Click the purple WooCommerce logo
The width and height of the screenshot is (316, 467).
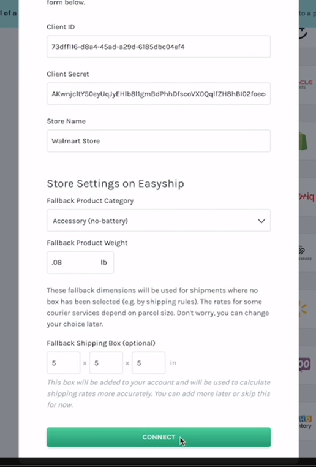click(x=305, y=364)
